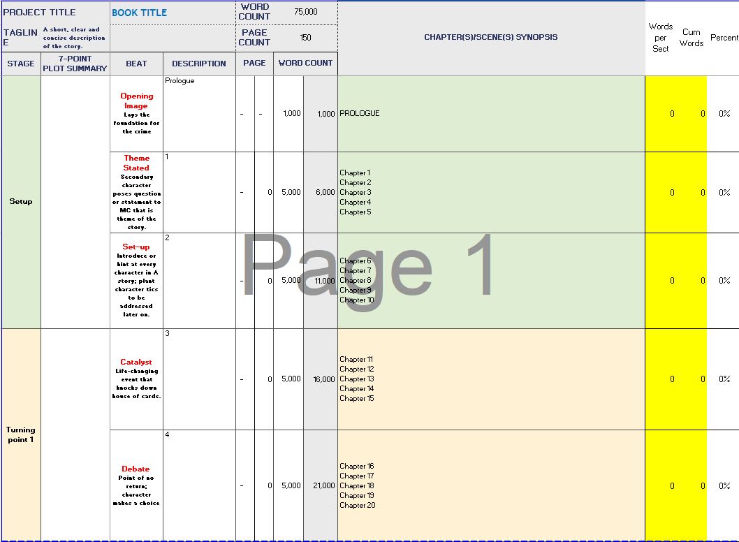The width and height of the screenshot is (739, 542).
Task: Click the Turning point 1 stage cell
Action: tap(21, 434)
